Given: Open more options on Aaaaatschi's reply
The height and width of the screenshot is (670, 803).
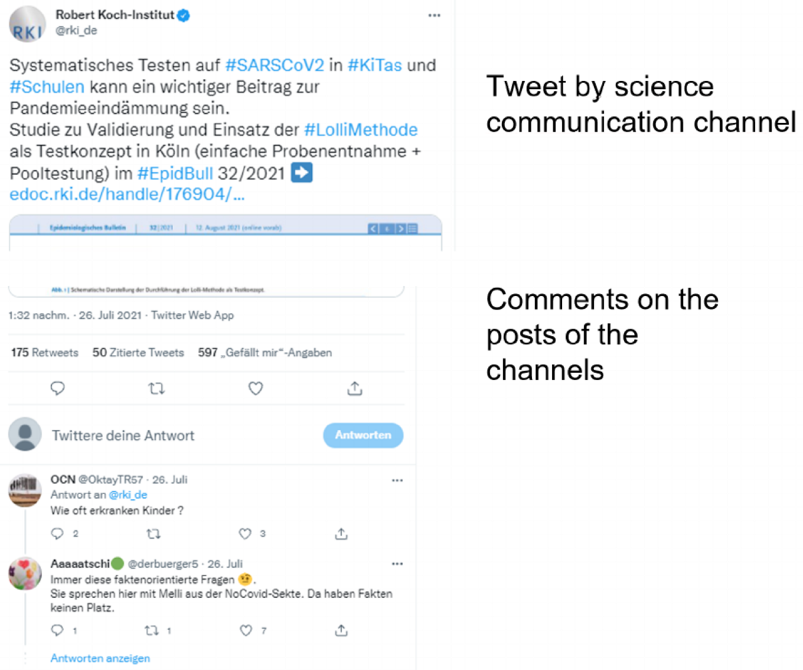Looking at the screenshot, I should tap(397, 564).
